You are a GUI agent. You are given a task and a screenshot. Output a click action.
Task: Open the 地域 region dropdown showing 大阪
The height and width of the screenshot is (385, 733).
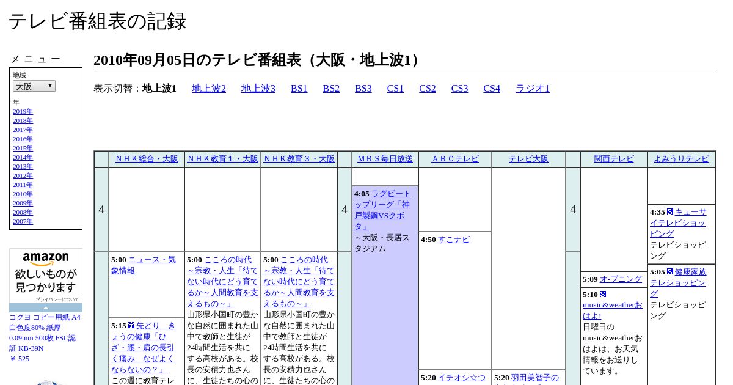coord(34,86)
